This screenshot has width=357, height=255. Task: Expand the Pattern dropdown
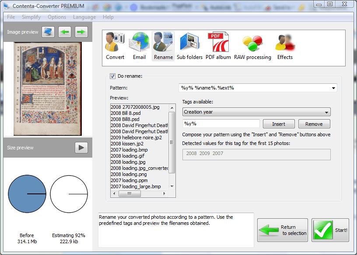333,88
